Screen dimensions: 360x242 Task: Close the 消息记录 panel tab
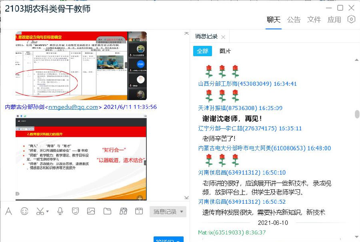(223, 37)
